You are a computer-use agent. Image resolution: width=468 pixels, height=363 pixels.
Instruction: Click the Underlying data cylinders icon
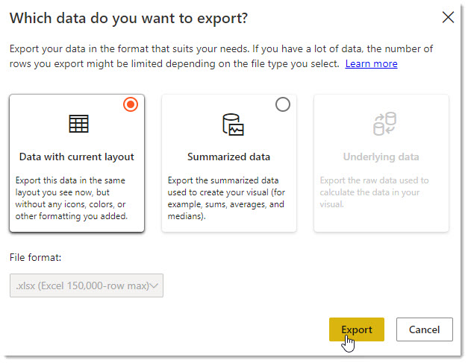384,124
